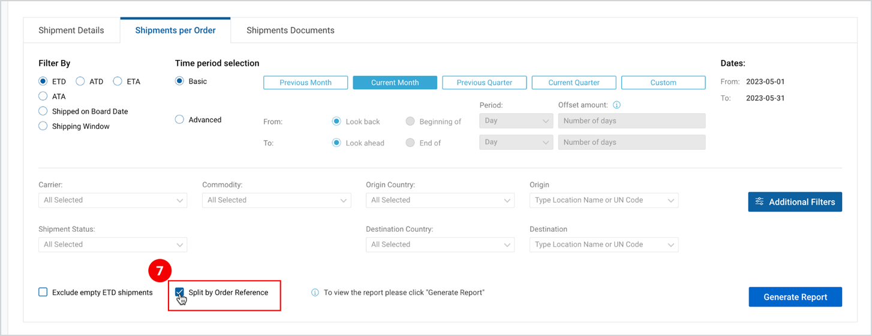The width and height of the screenshot is (872, 336).
Task: Open the Shipment Status dropdown
Action: pos(113,244)
